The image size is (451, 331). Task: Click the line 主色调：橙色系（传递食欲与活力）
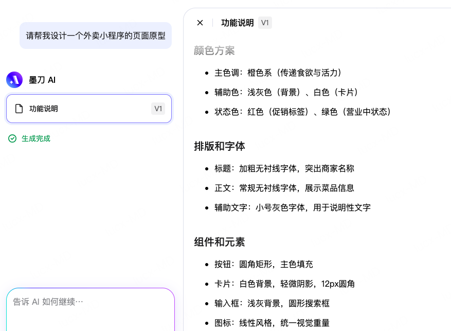278,73
